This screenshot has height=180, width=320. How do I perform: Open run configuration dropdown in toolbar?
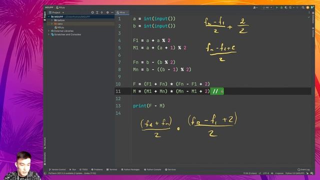[x=267, y=7]
